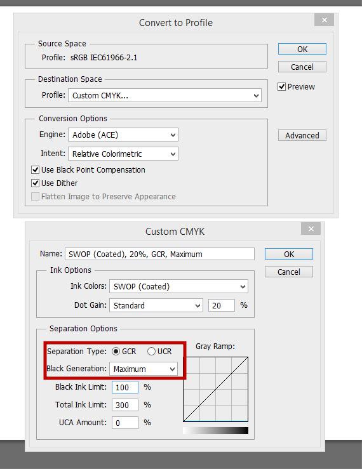Cancel the Custom CMYK dialog

click(x=288, y=272)
